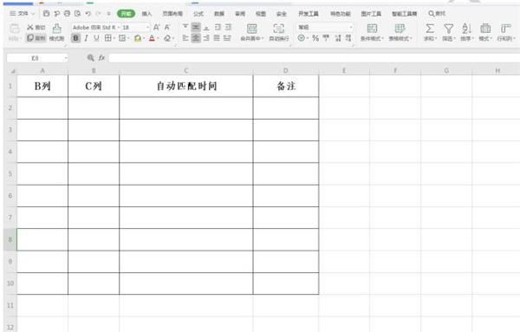Click the AutoSum sigma icon
520x332 pixels.
[x=430, y=29]
